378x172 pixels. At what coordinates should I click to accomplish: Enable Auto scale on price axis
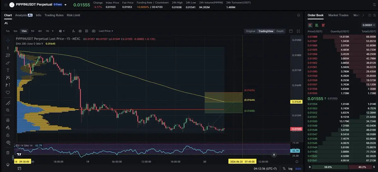pos(298,169)
